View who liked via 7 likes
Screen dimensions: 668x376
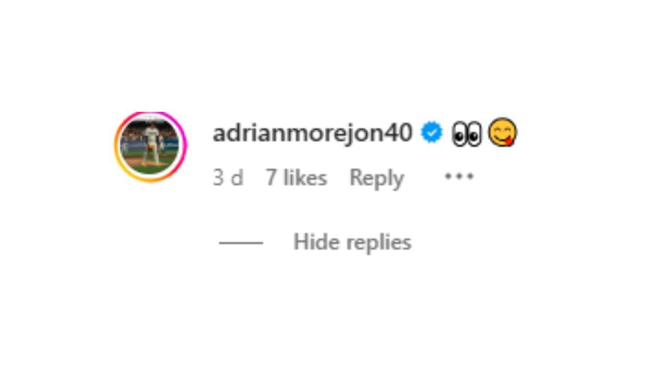296,178
